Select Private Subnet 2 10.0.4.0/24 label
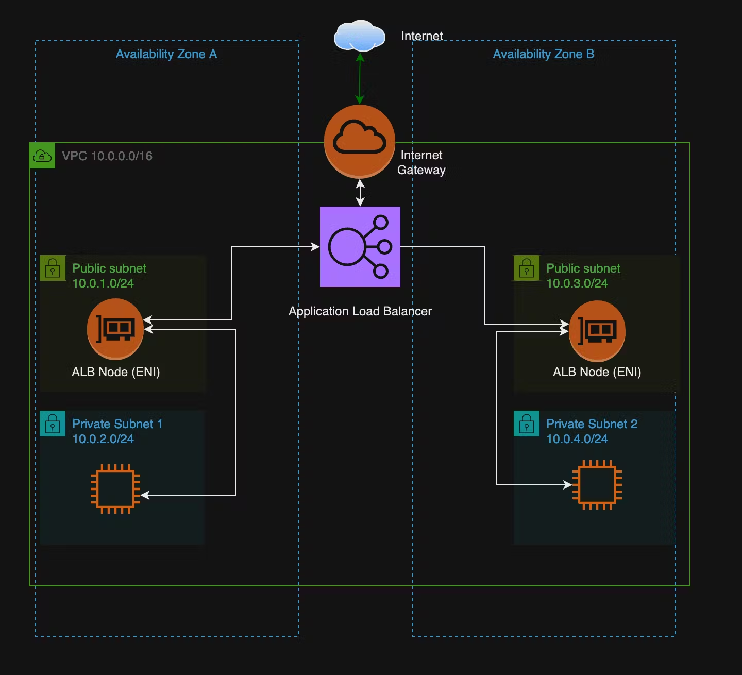Viewport: 742px width, 675px height. [592, 431]
